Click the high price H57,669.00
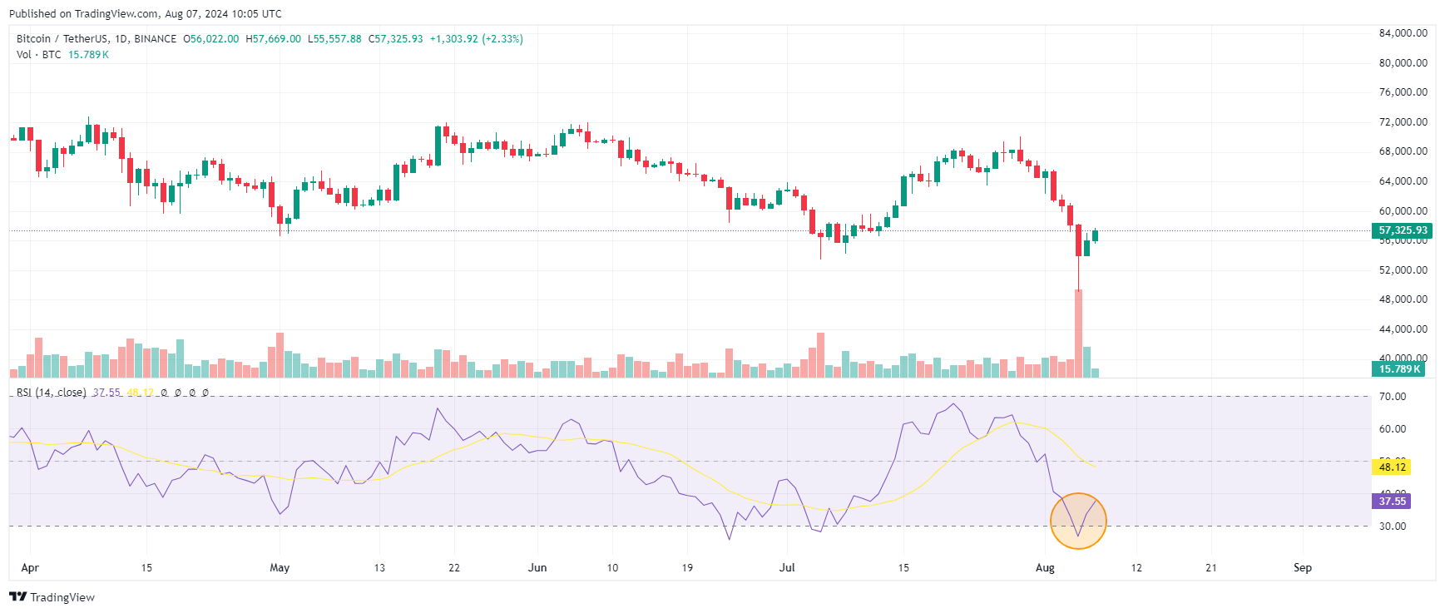Image resolution: width=1445 pixels, height=613 pixels. [x=274, y=39]
